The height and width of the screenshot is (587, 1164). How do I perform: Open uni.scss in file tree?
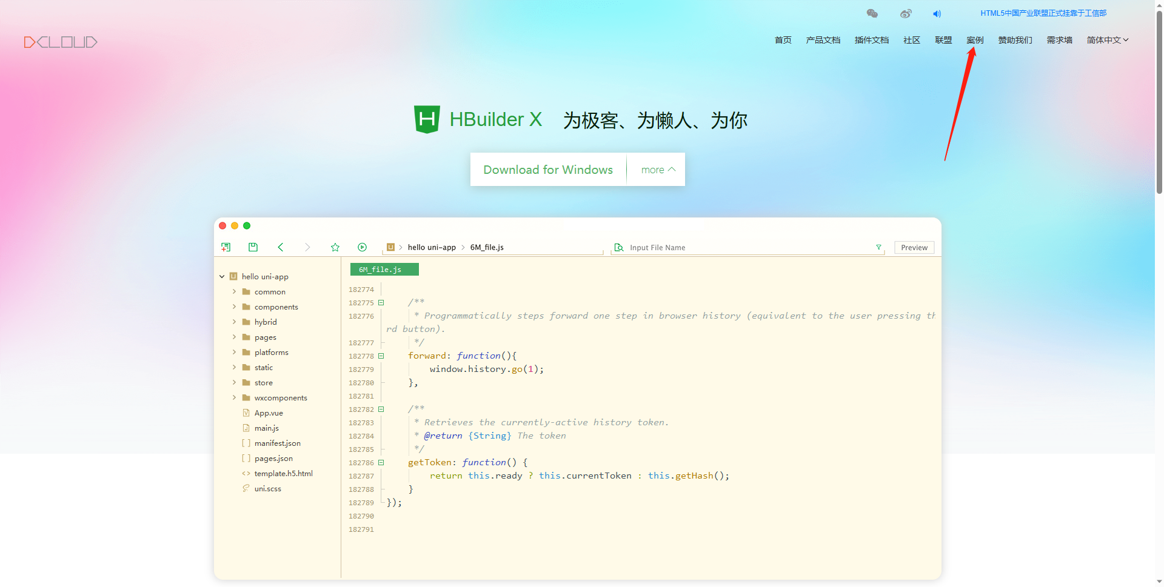[x=267, y=488]
